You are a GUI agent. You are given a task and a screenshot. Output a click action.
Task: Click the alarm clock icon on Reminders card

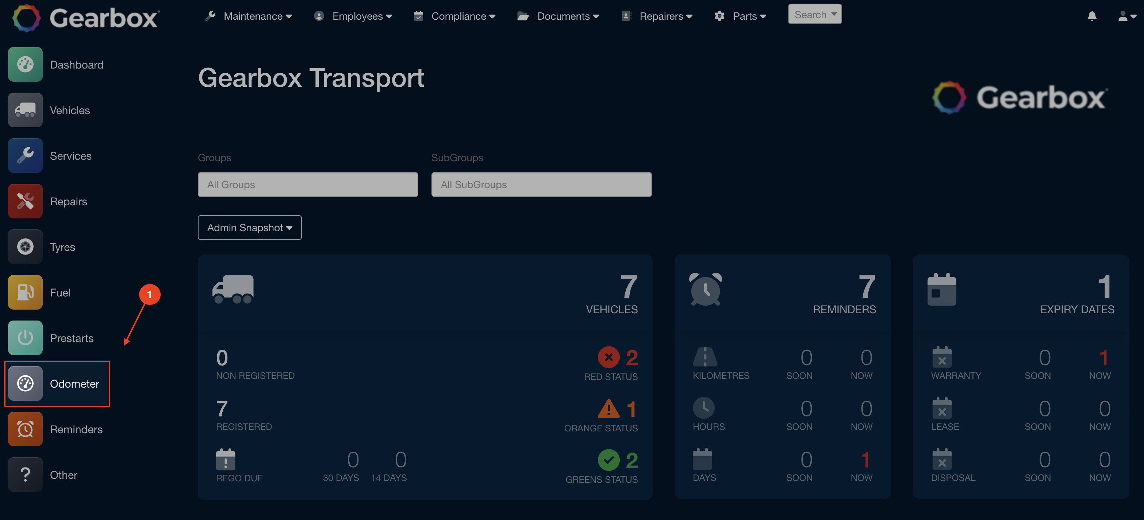[705, 289]
